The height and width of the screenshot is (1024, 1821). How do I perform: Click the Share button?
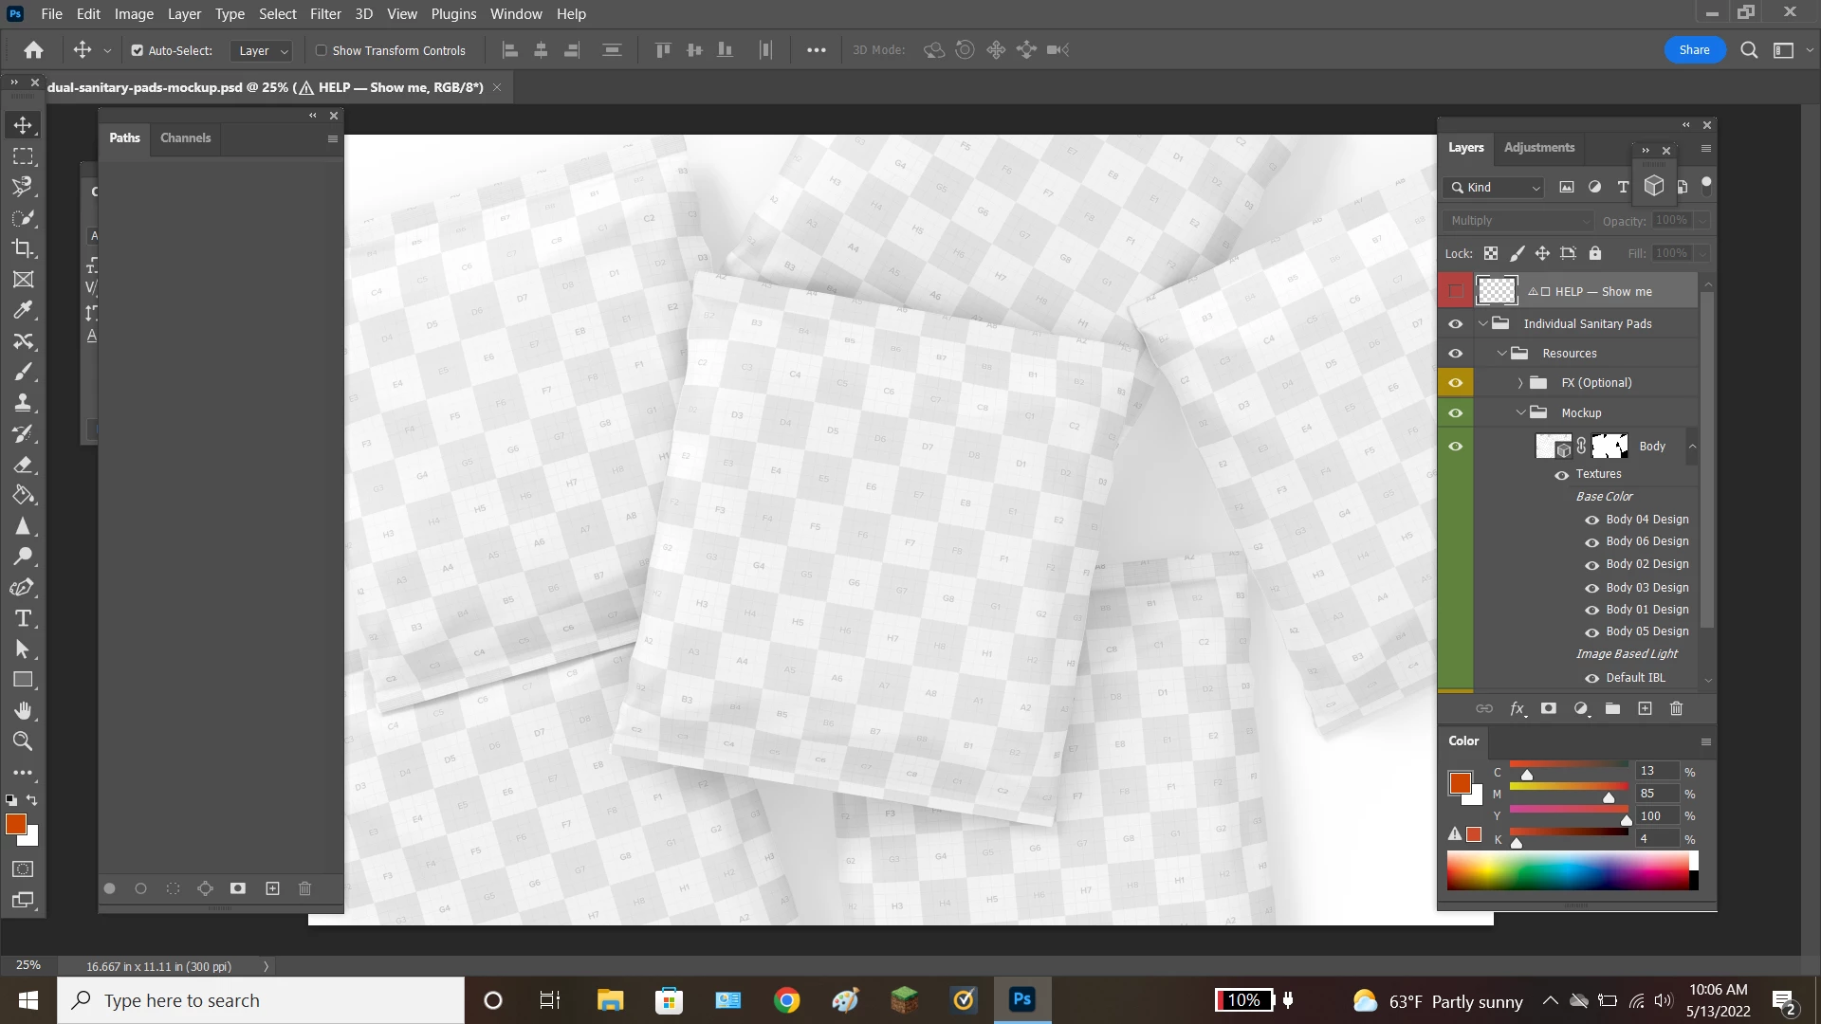(1694, 50)
